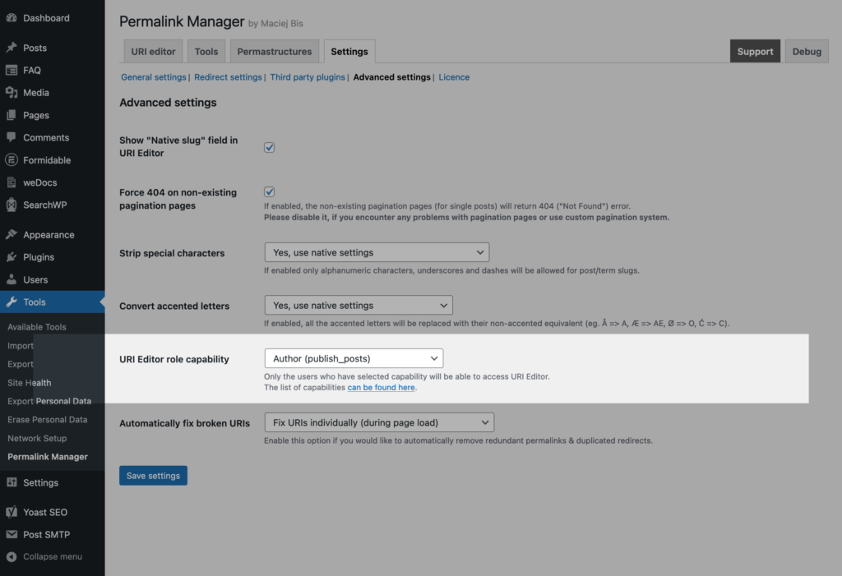Image resolution: width=842 pixels, height=576 pixels.
Task: Open the General settings link
Action: pos(154,77)
